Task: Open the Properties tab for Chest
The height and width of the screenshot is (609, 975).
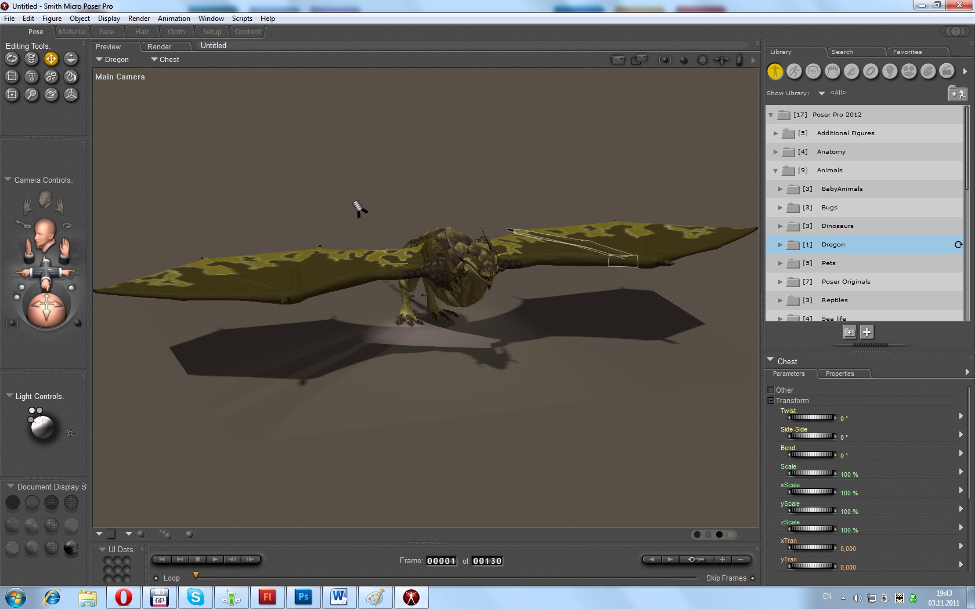Action: click(x=839, y=374)
